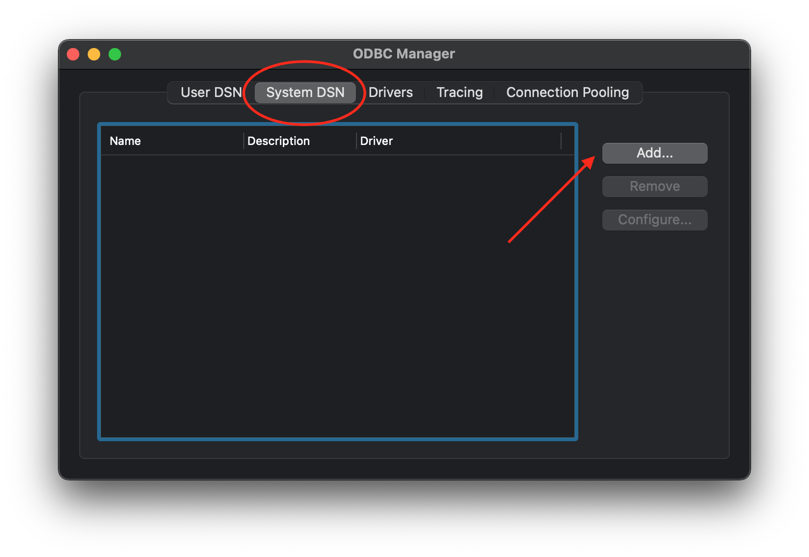Switch to the User DSN tab

(211, 92)
